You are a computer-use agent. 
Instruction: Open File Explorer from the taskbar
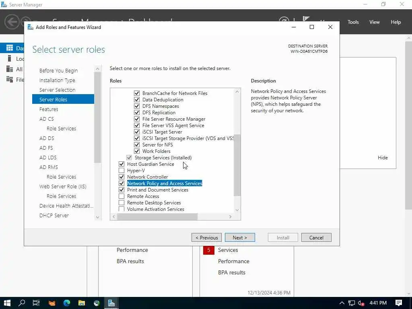(x=81, y=303)
